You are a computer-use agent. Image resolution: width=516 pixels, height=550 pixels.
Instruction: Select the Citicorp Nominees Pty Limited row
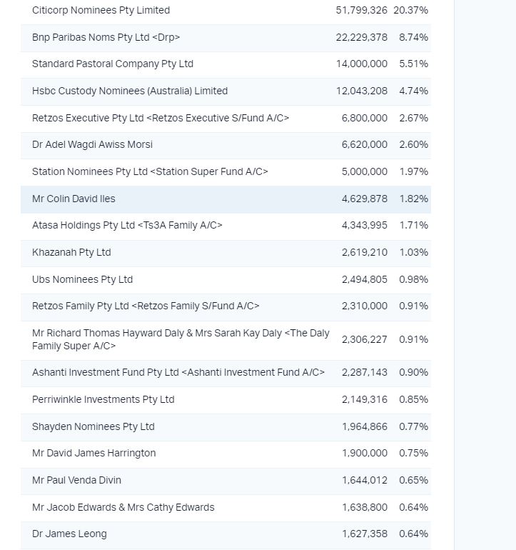pyautogui.click(x=226, y=11)
